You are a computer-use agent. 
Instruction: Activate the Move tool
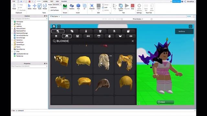pyautogui.click(x=35, y=6)
